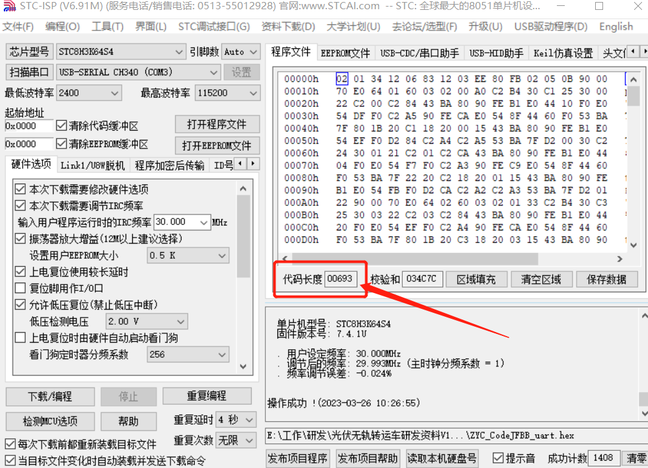Open chip model dropdown STC8H3K64S4
648x468 pixels.
click(x=120, y=51)
